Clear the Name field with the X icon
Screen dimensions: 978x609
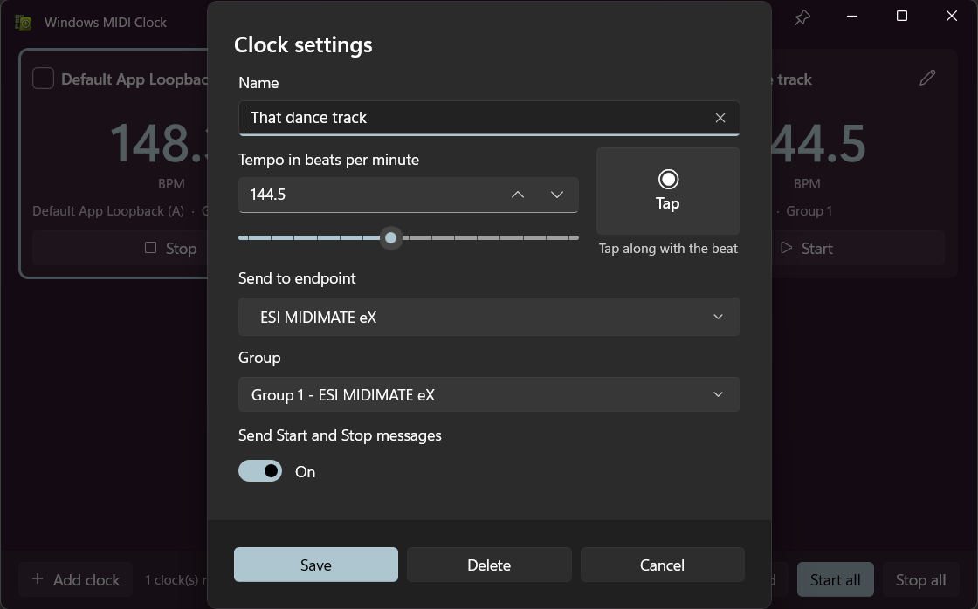pos(720,118)
